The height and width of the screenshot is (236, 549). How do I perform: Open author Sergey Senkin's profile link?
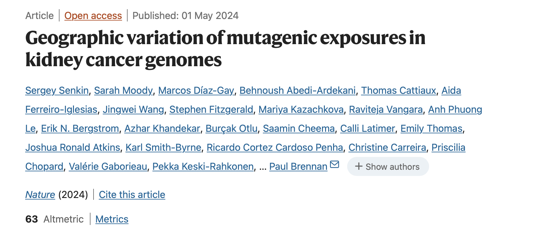pos(57,90)
